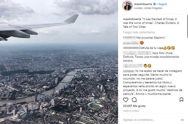Open the maximhuerta profile avatar

[127, 6]
